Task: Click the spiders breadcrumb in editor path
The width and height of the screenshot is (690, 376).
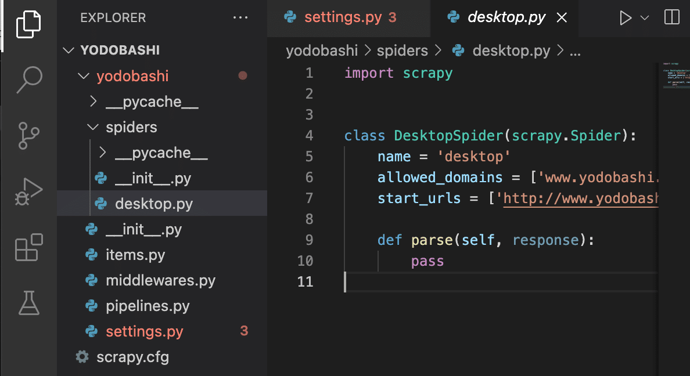Action: 402,50
